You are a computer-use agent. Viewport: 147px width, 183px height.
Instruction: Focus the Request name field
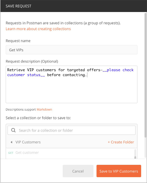tap(71, 50)
